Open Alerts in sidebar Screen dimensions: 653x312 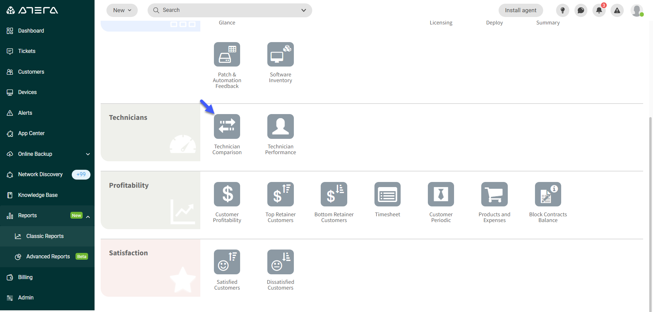47,113
